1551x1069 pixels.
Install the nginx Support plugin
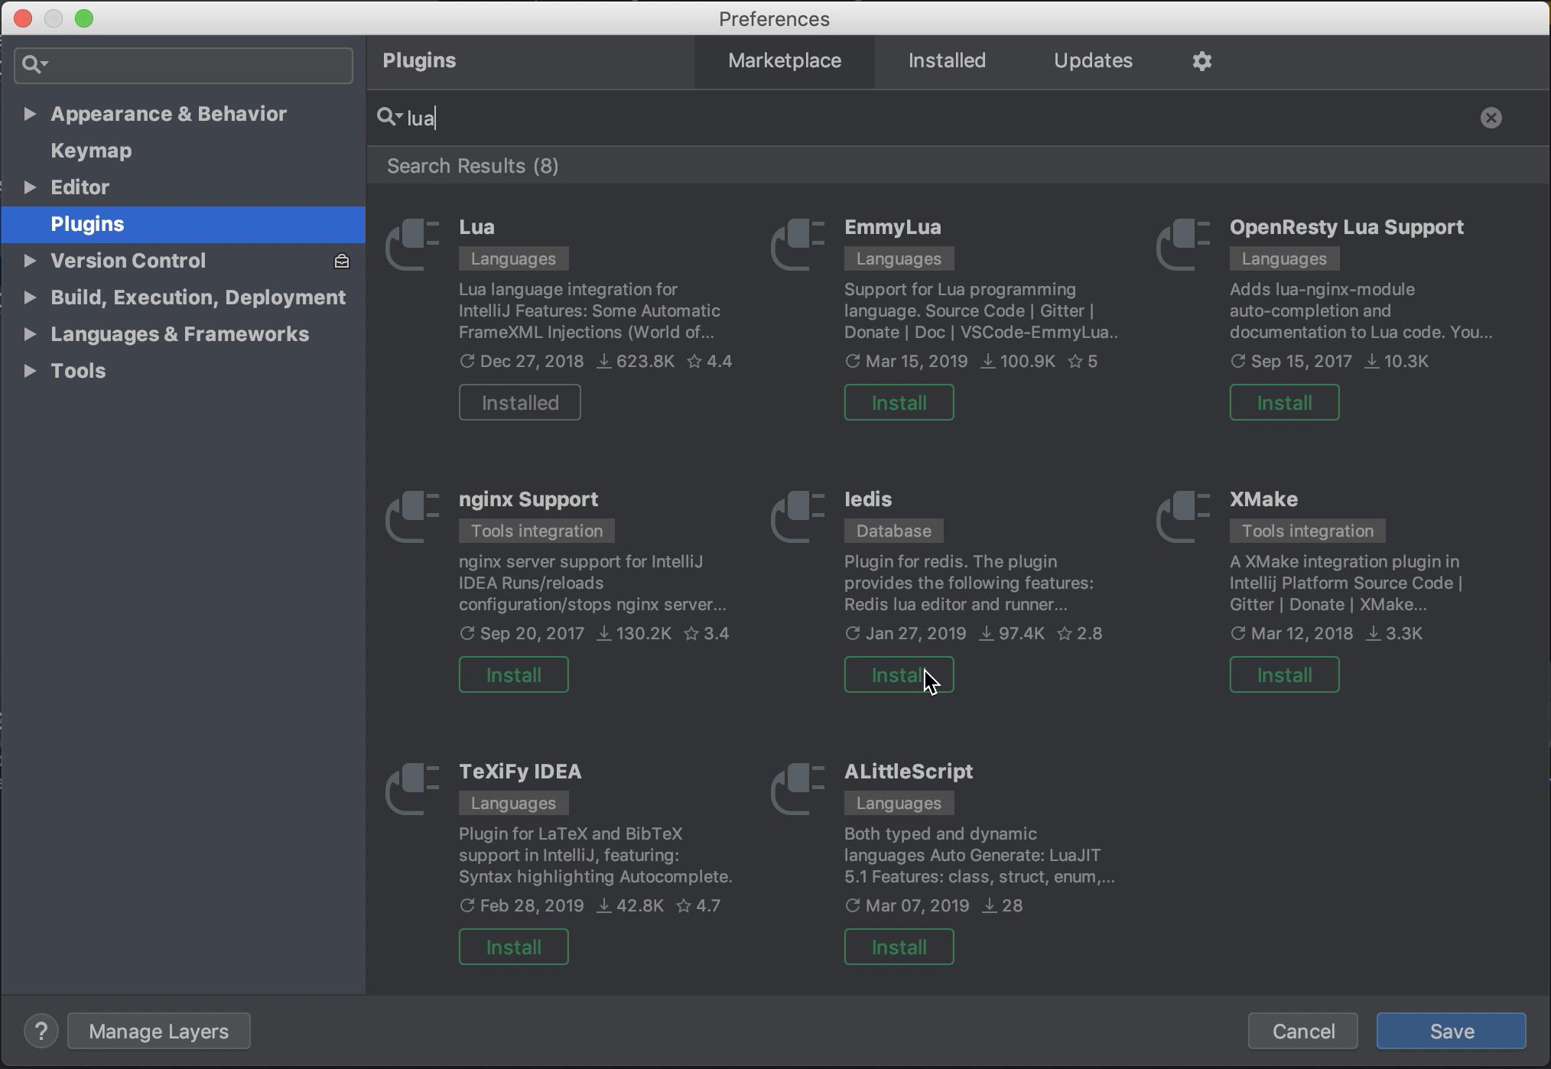coord(513,675)
